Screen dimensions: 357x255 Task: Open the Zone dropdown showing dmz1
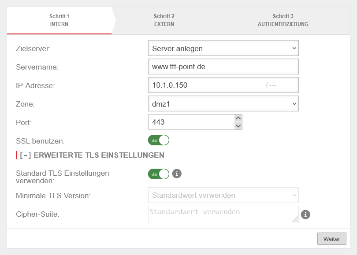pos(223,104)
